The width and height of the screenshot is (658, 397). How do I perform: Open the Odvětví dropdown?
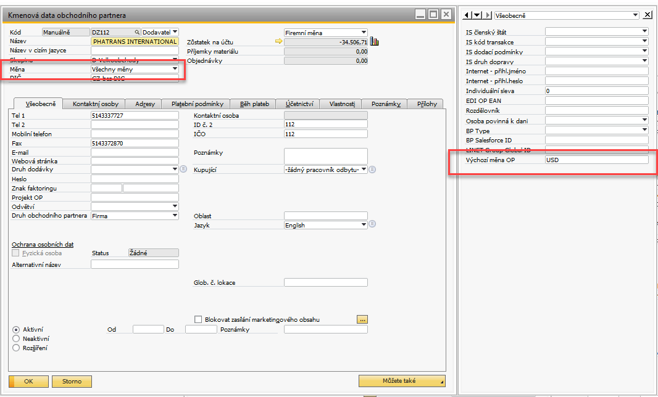point(175,207)
